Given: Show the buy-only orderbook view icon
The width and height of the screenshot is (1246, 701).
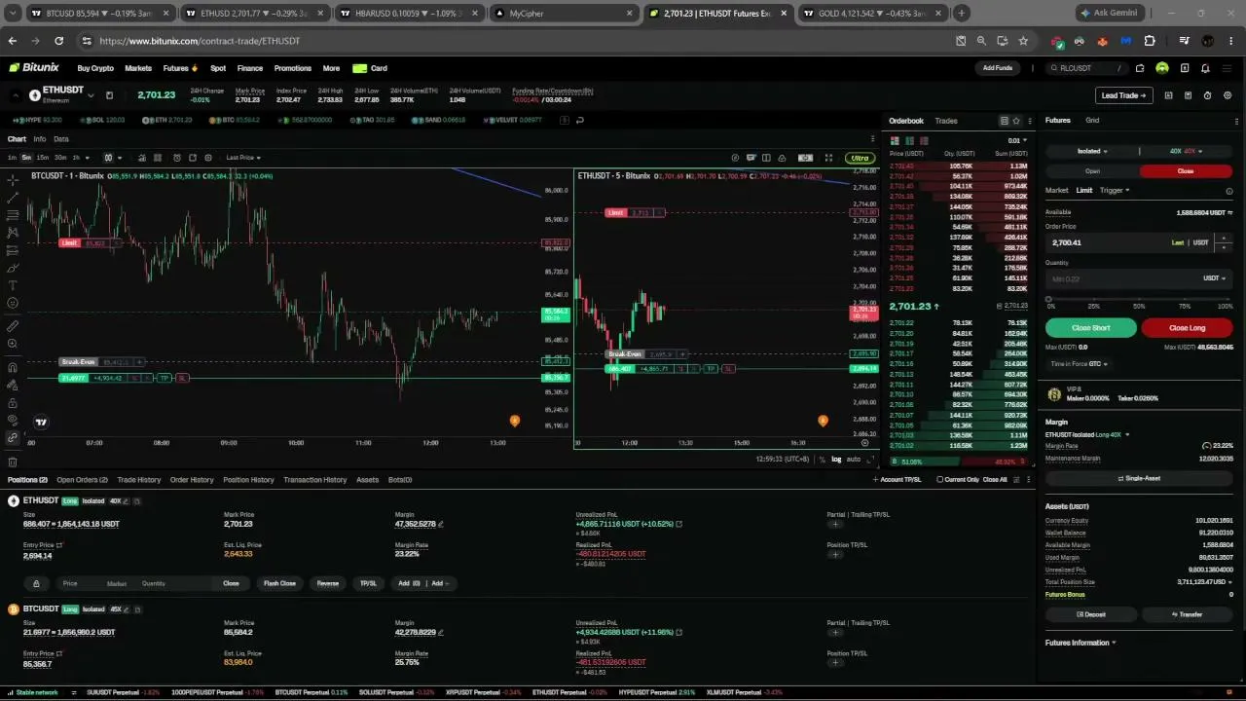Looking at the screenshot, I should [909, 140].
